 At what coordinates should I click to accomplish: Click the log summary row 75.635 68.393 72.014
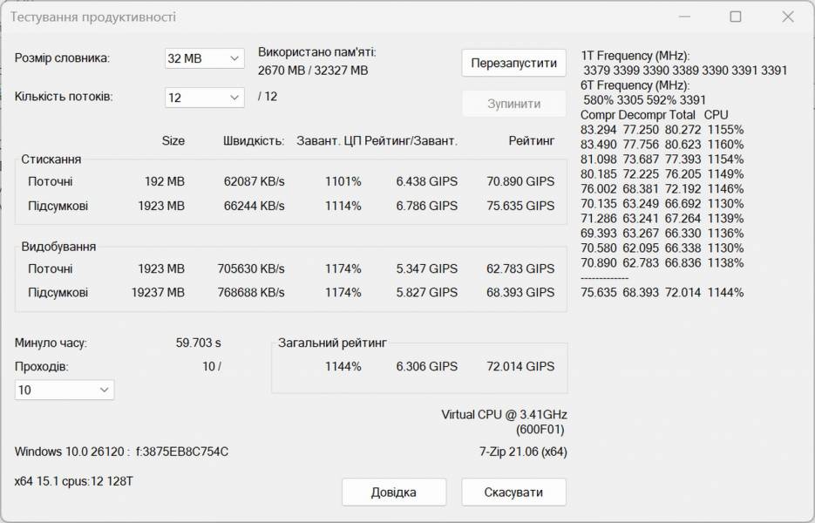[662, 292]
